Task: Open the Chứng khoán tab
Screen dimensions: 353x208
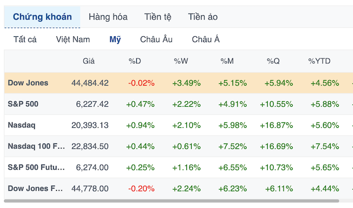Action: coord(42,17)
